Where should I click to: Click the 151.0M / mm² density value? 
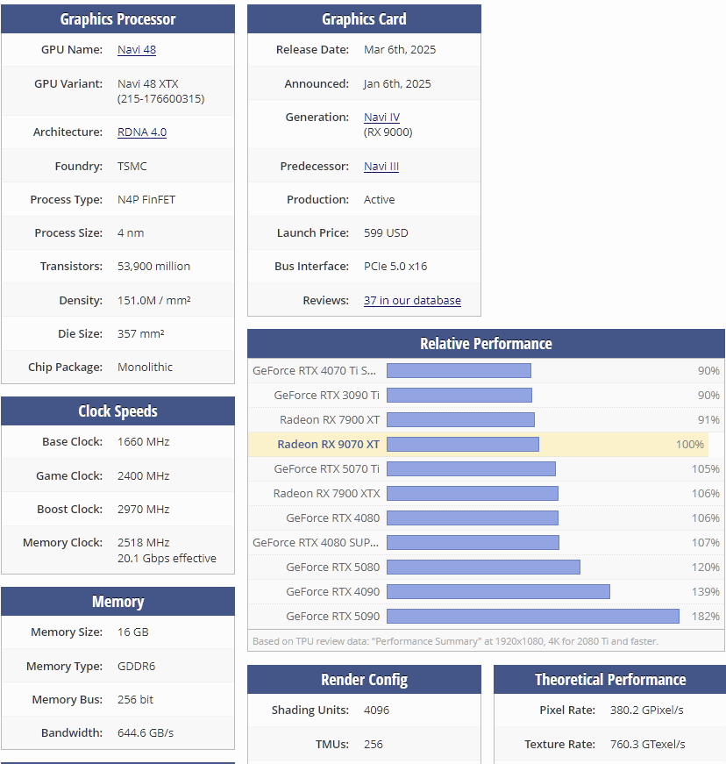pyautogui.click(x=153, y=300)
